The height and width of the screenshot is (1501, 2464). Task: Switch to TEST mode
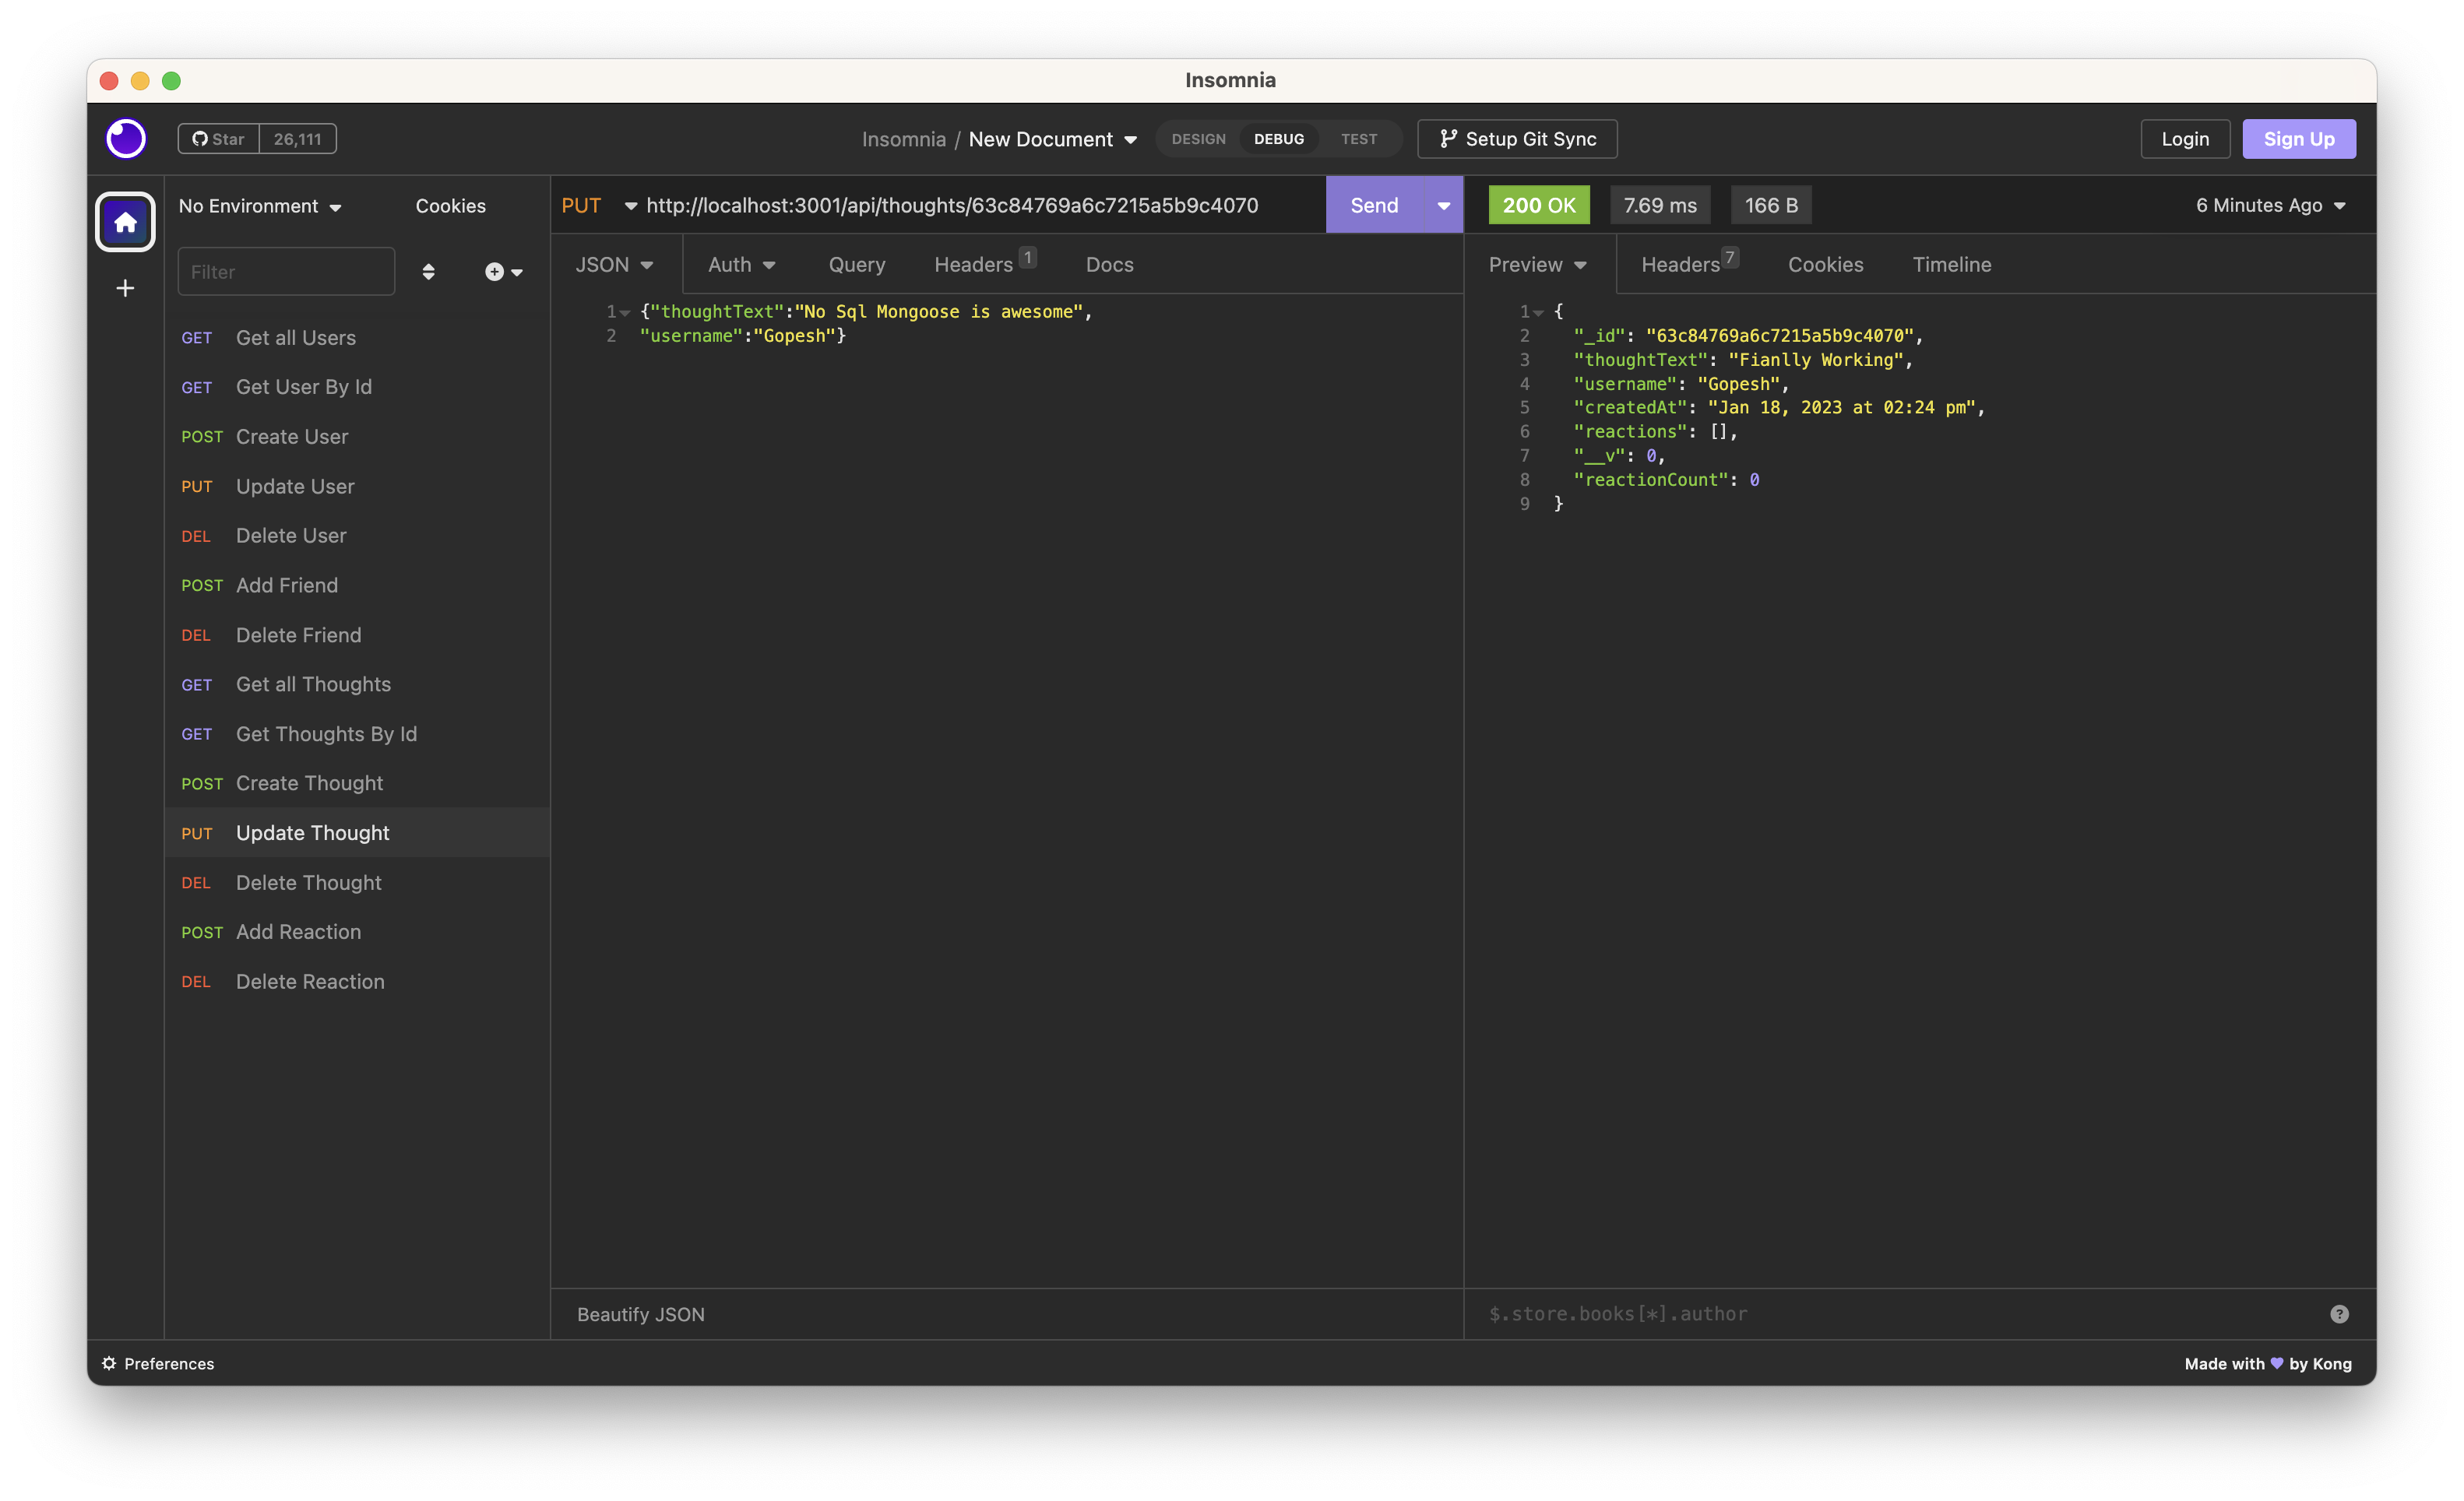click(x=1358, y=139)
